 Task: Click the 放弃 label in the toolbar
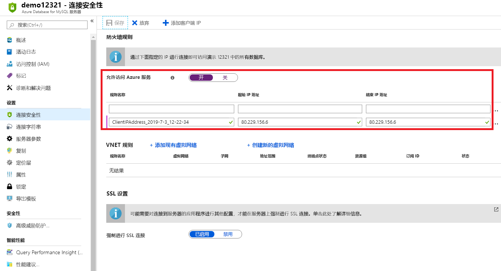click(x=144, y=23)
